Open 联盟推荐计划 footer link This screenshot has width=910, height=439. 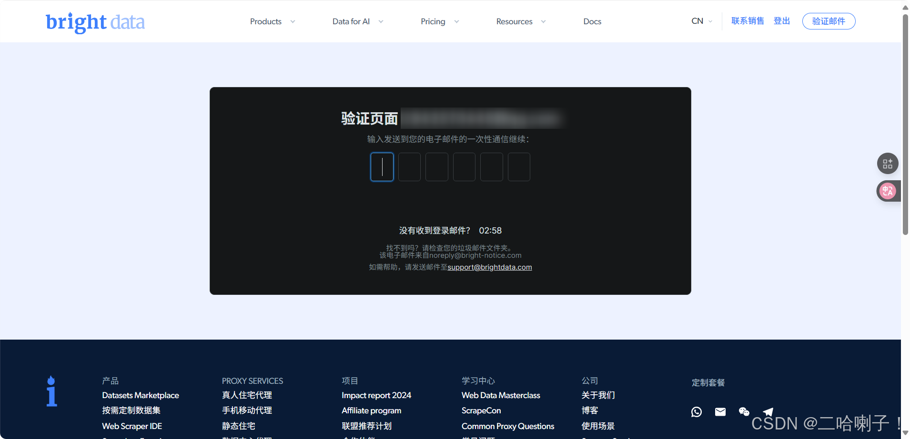coord(367,426)
